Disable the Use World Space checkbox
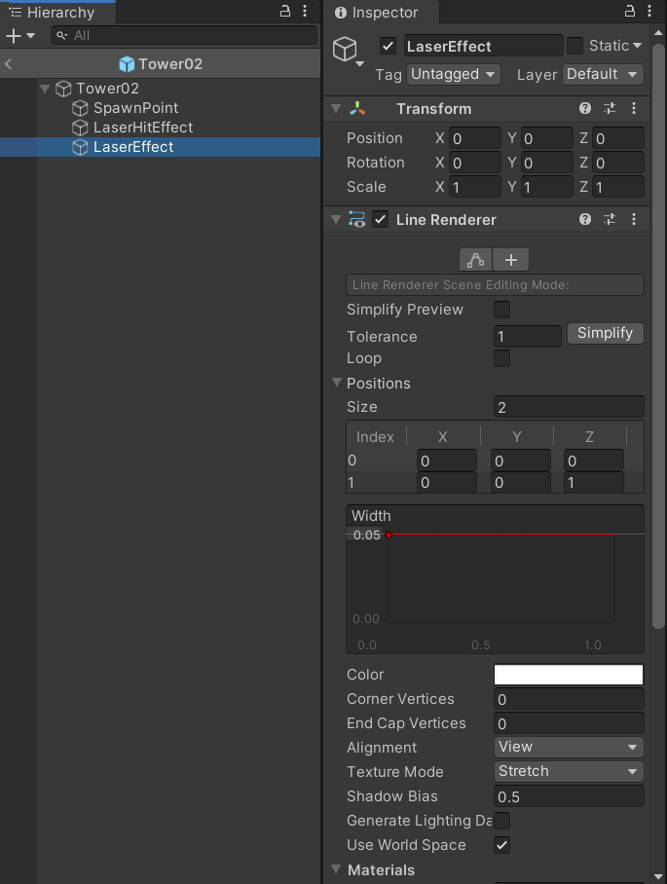The height and width of the screenshot is (884, 667). point(502,845)
